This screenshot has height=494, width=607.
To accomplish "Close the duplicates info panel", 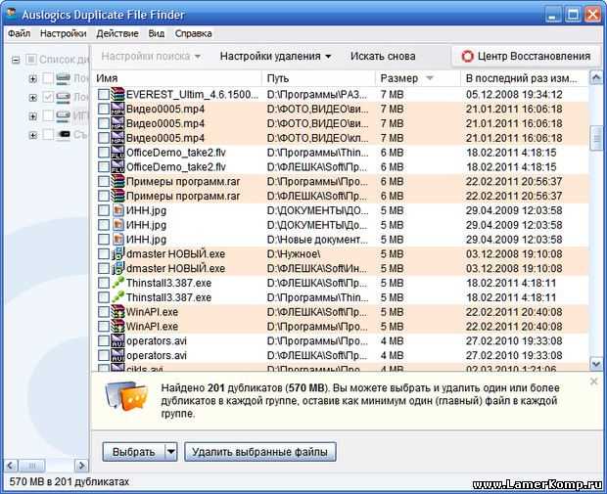I will coord(594,382).
